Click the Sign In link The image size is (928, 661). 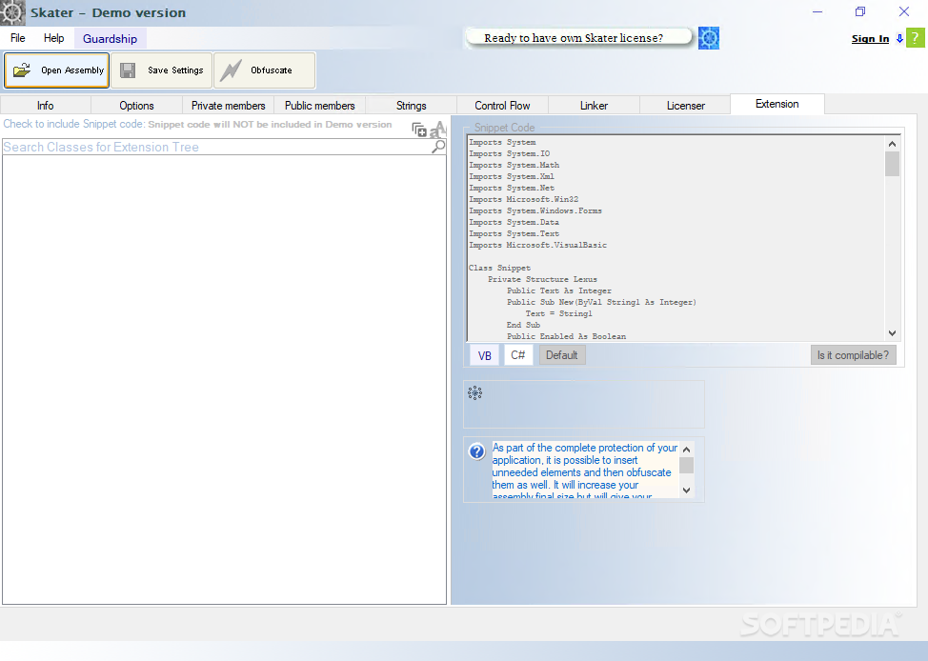[870, 38]
